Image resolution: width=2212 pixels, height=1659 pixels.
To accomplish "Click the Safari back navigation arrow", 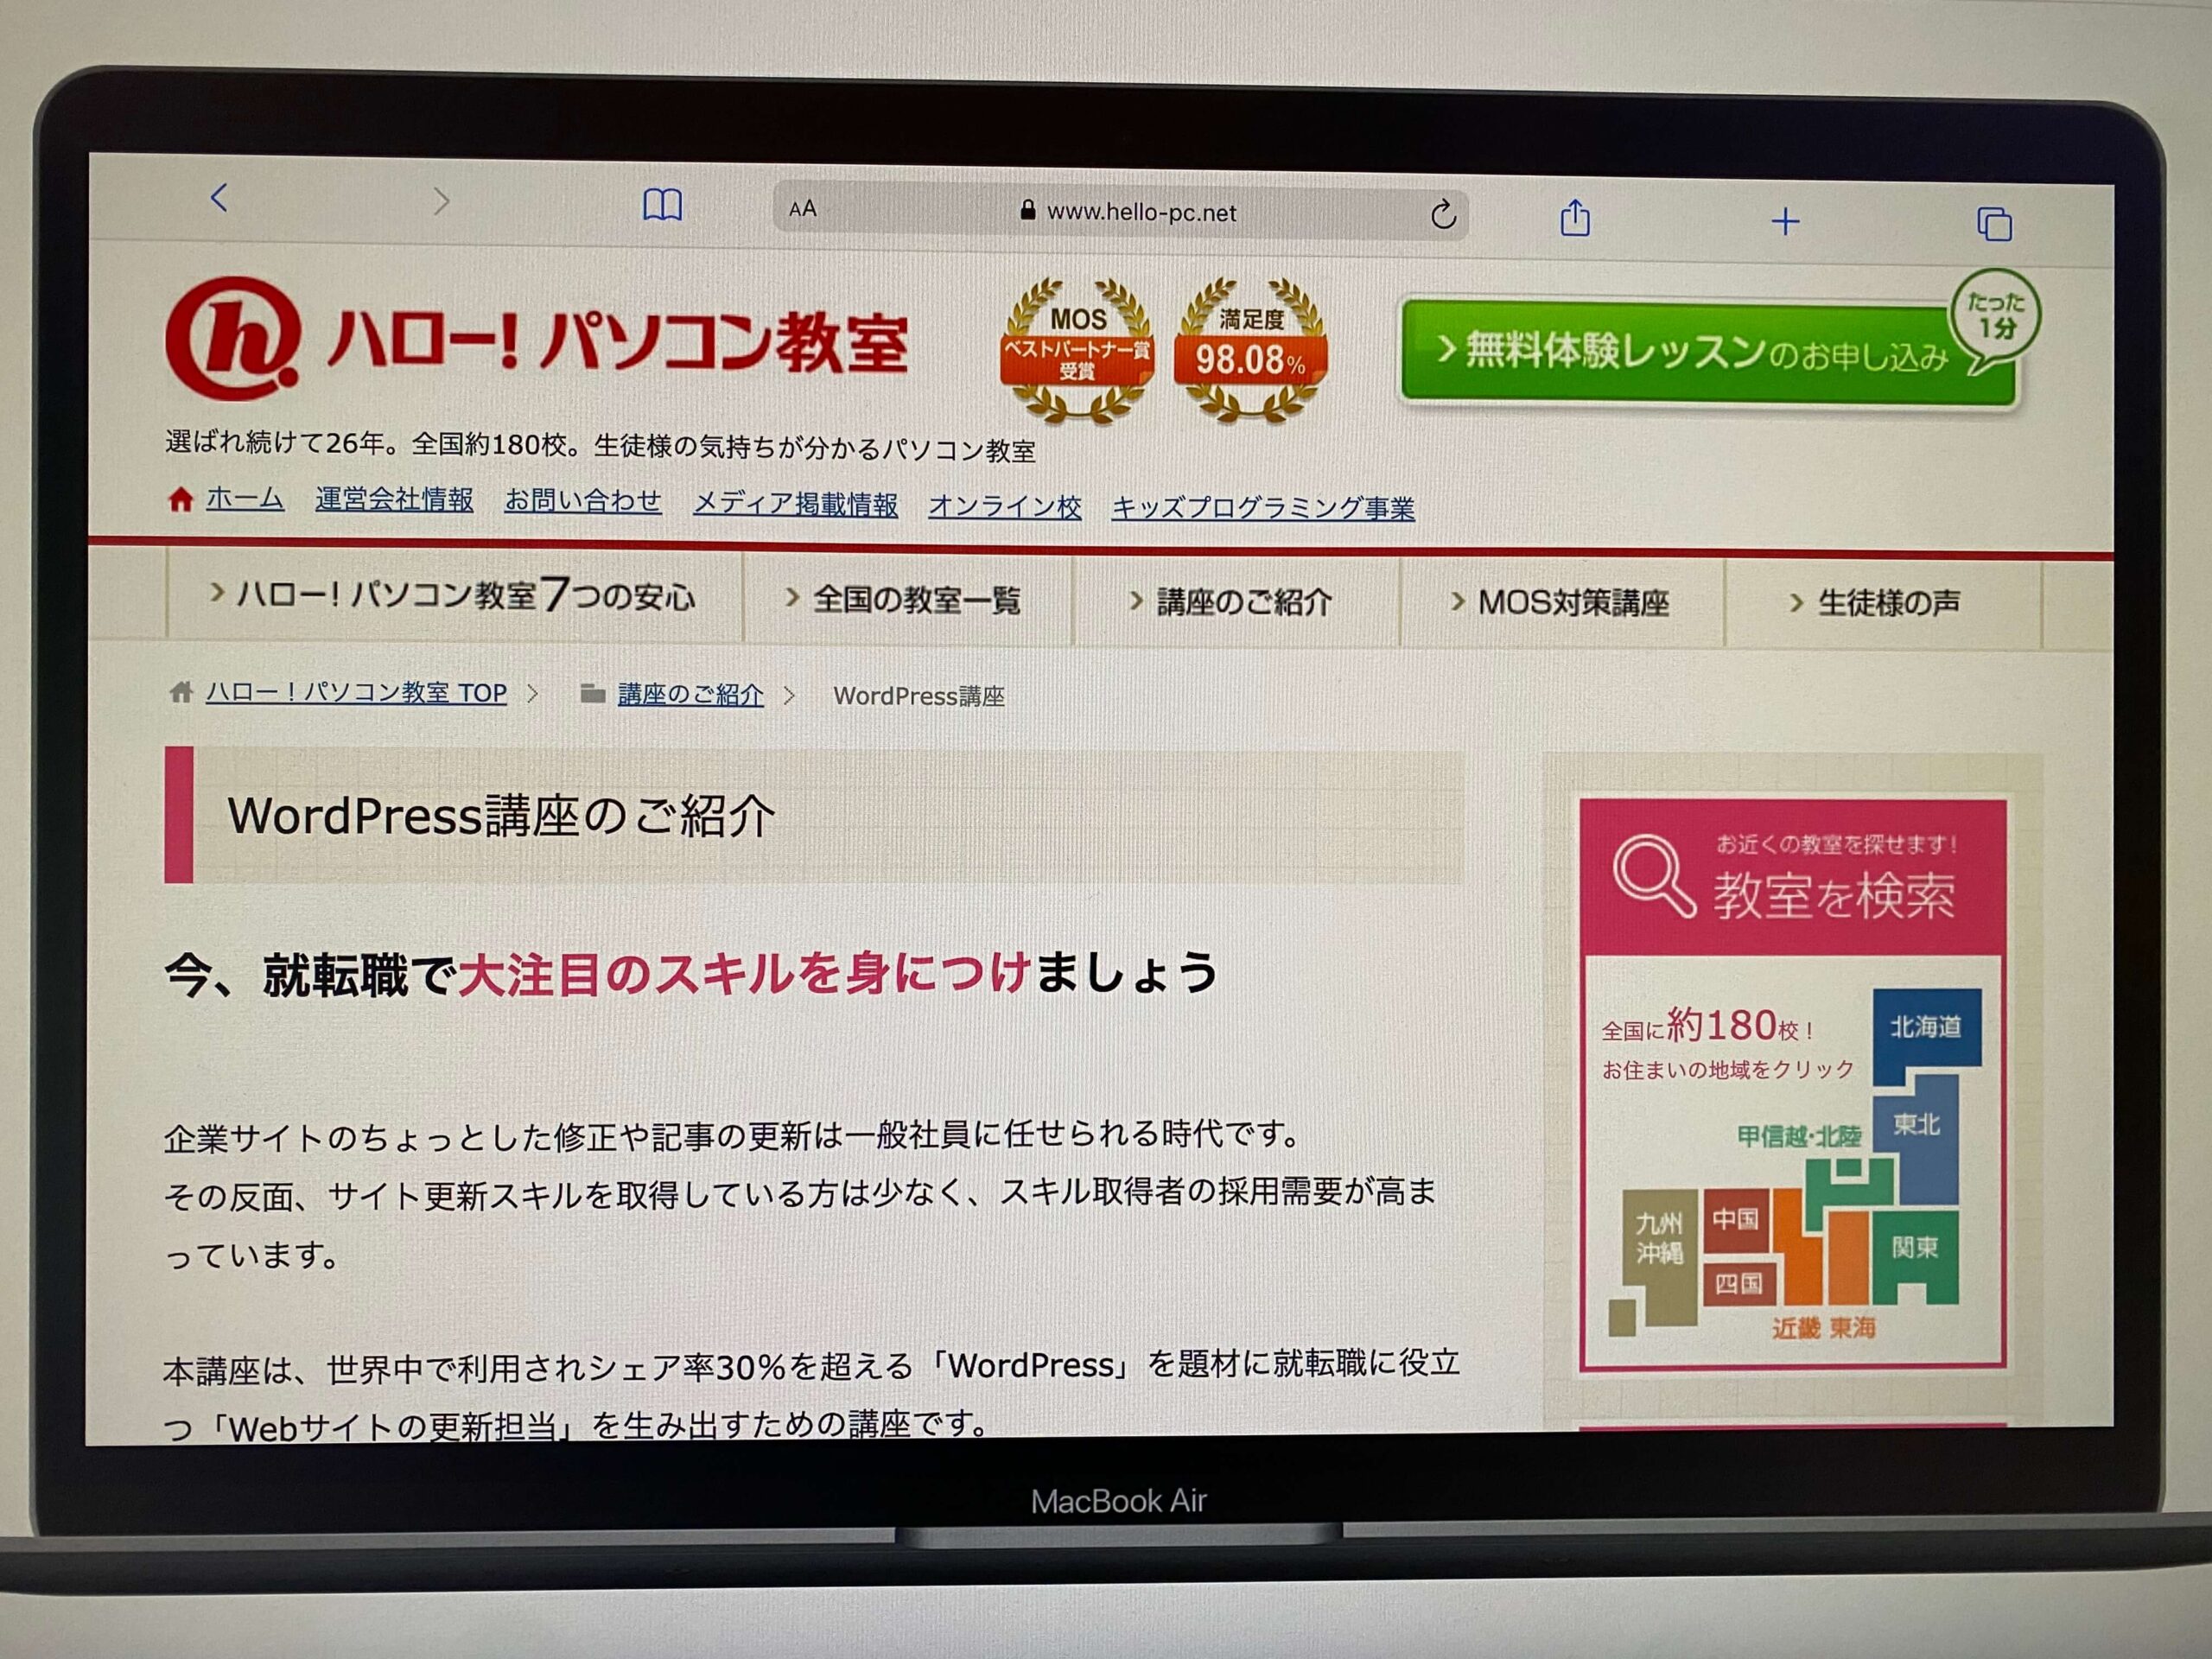I will pos(222,201).
